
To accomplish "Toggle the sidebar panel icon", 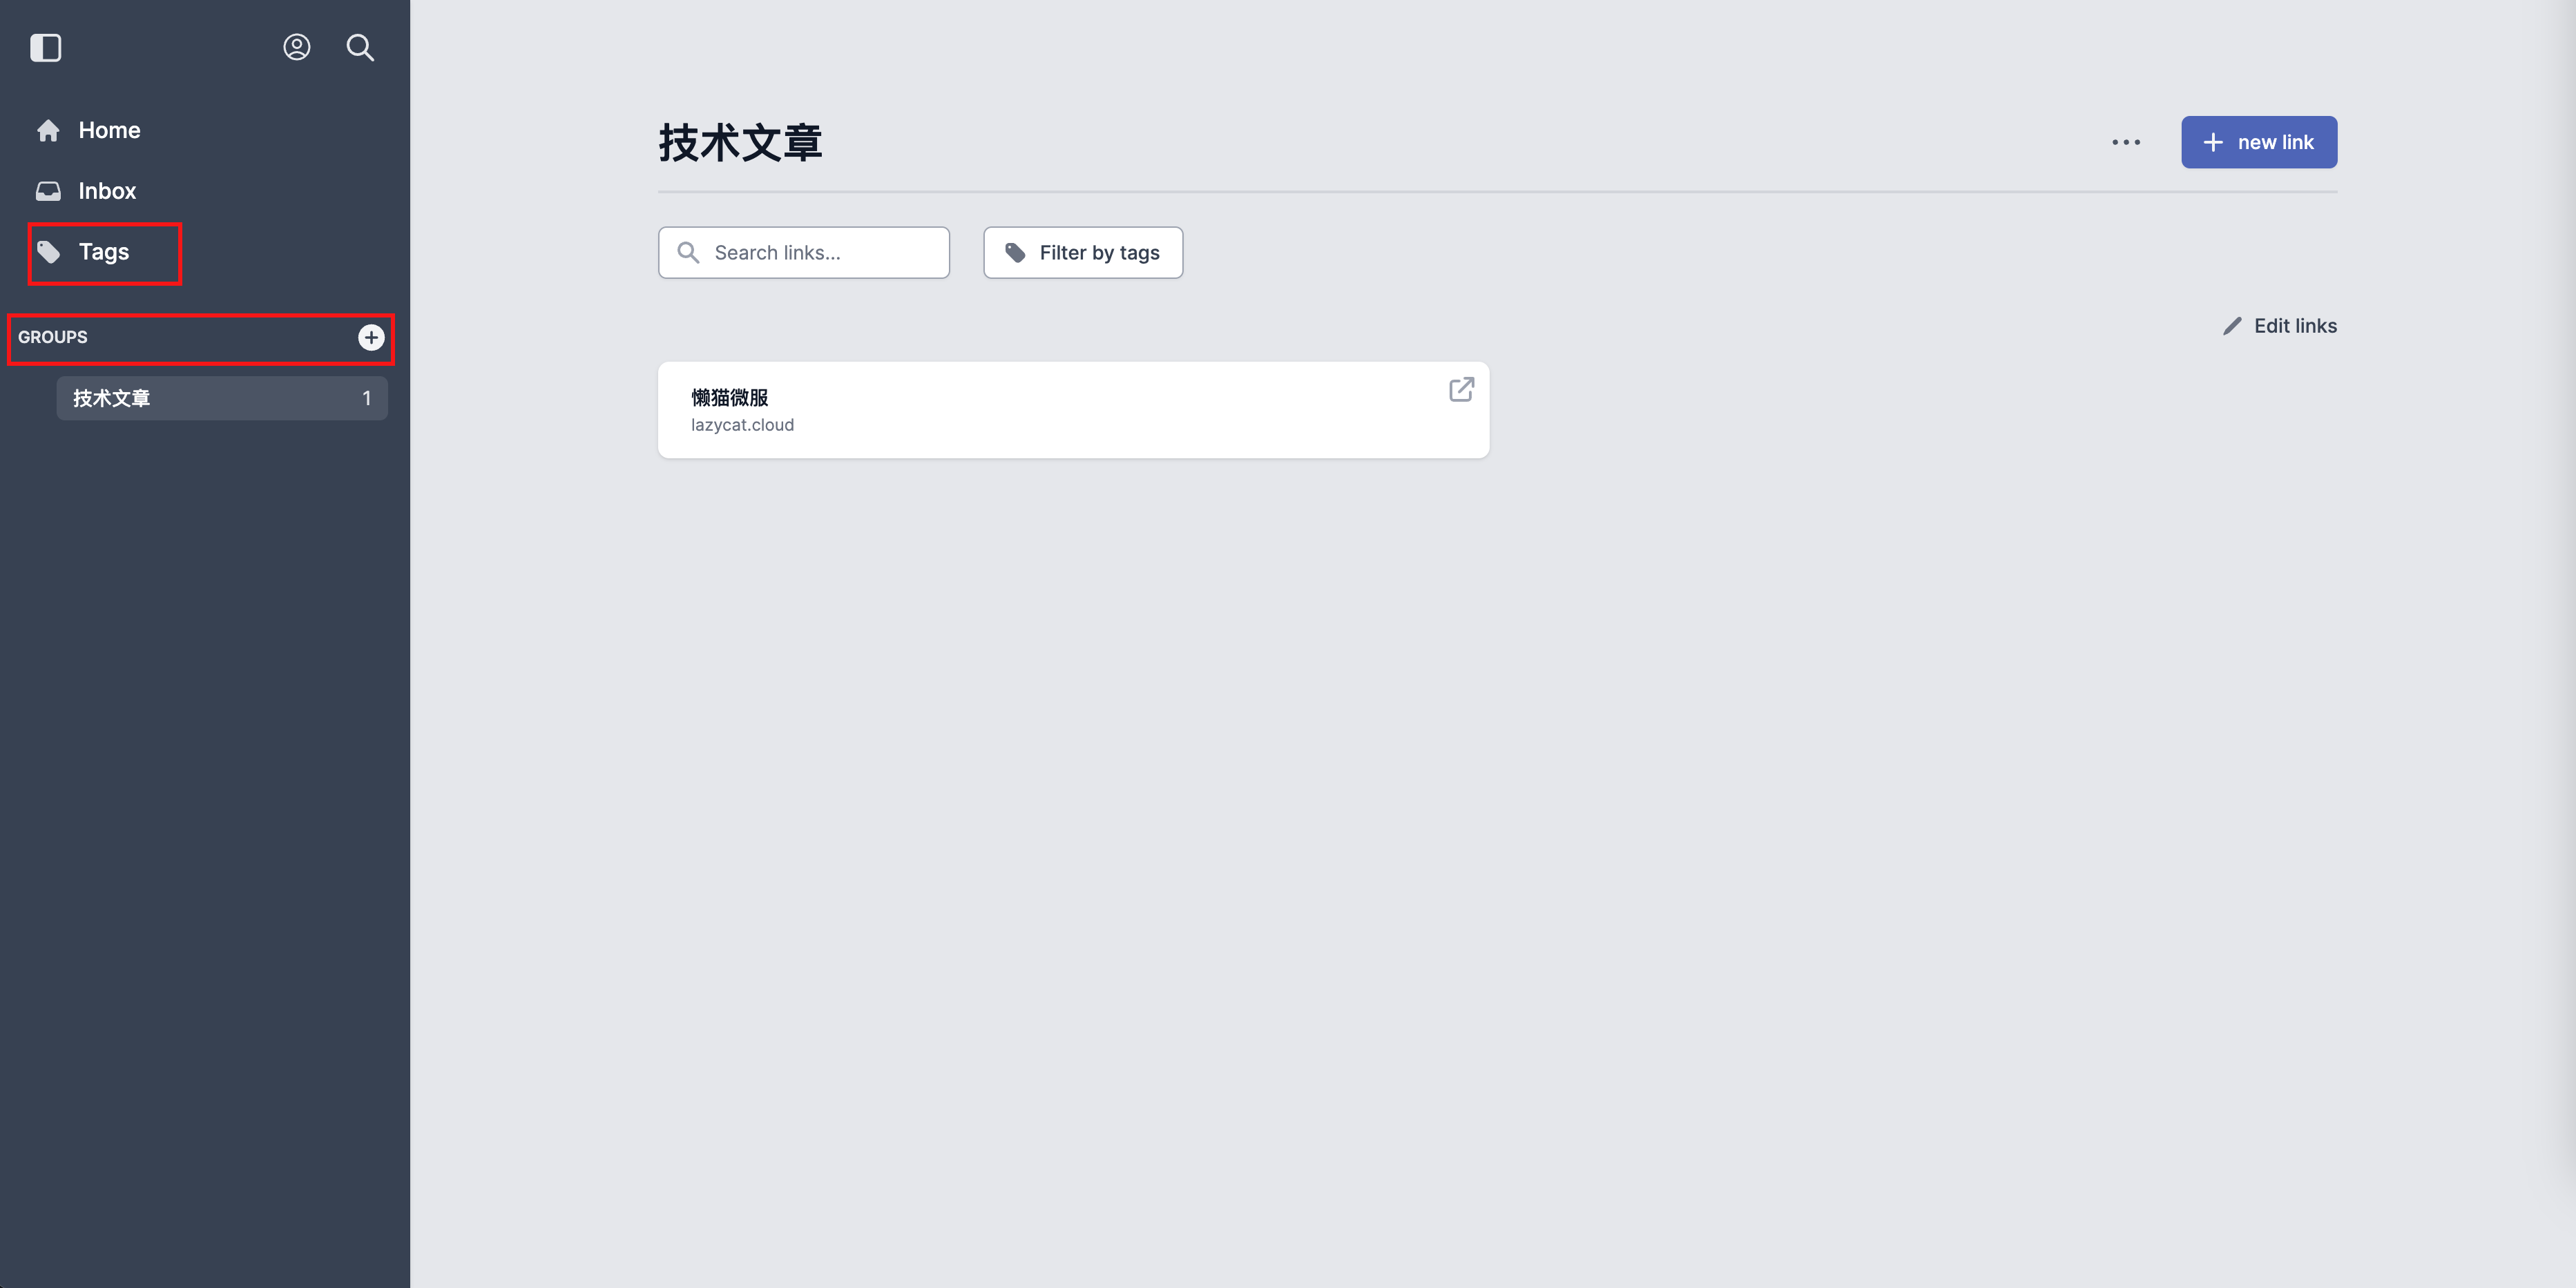I will point(46,48).
